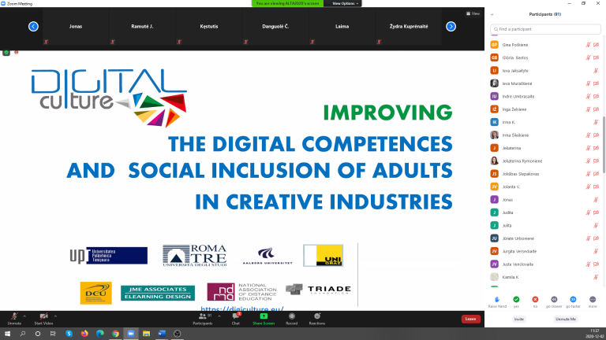Click the Unmute Me button
Screen dimensions: 606x340
pos(566,320)
